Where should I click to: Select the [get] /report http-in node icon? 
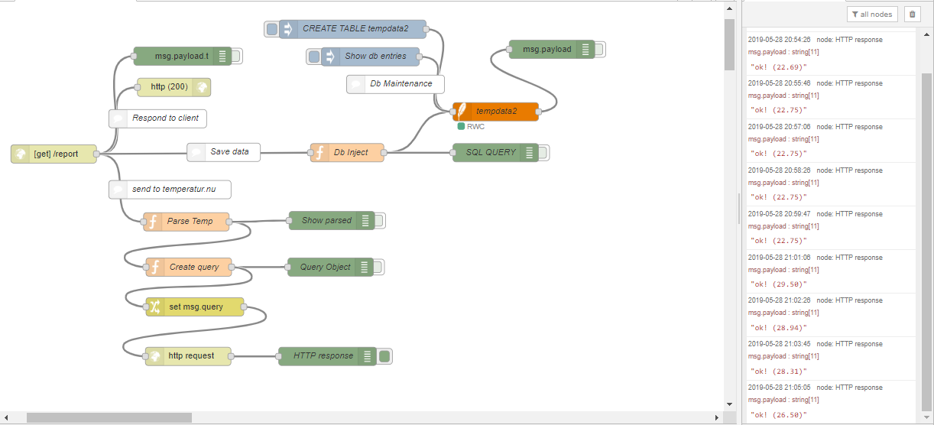[x=21, y=154]
